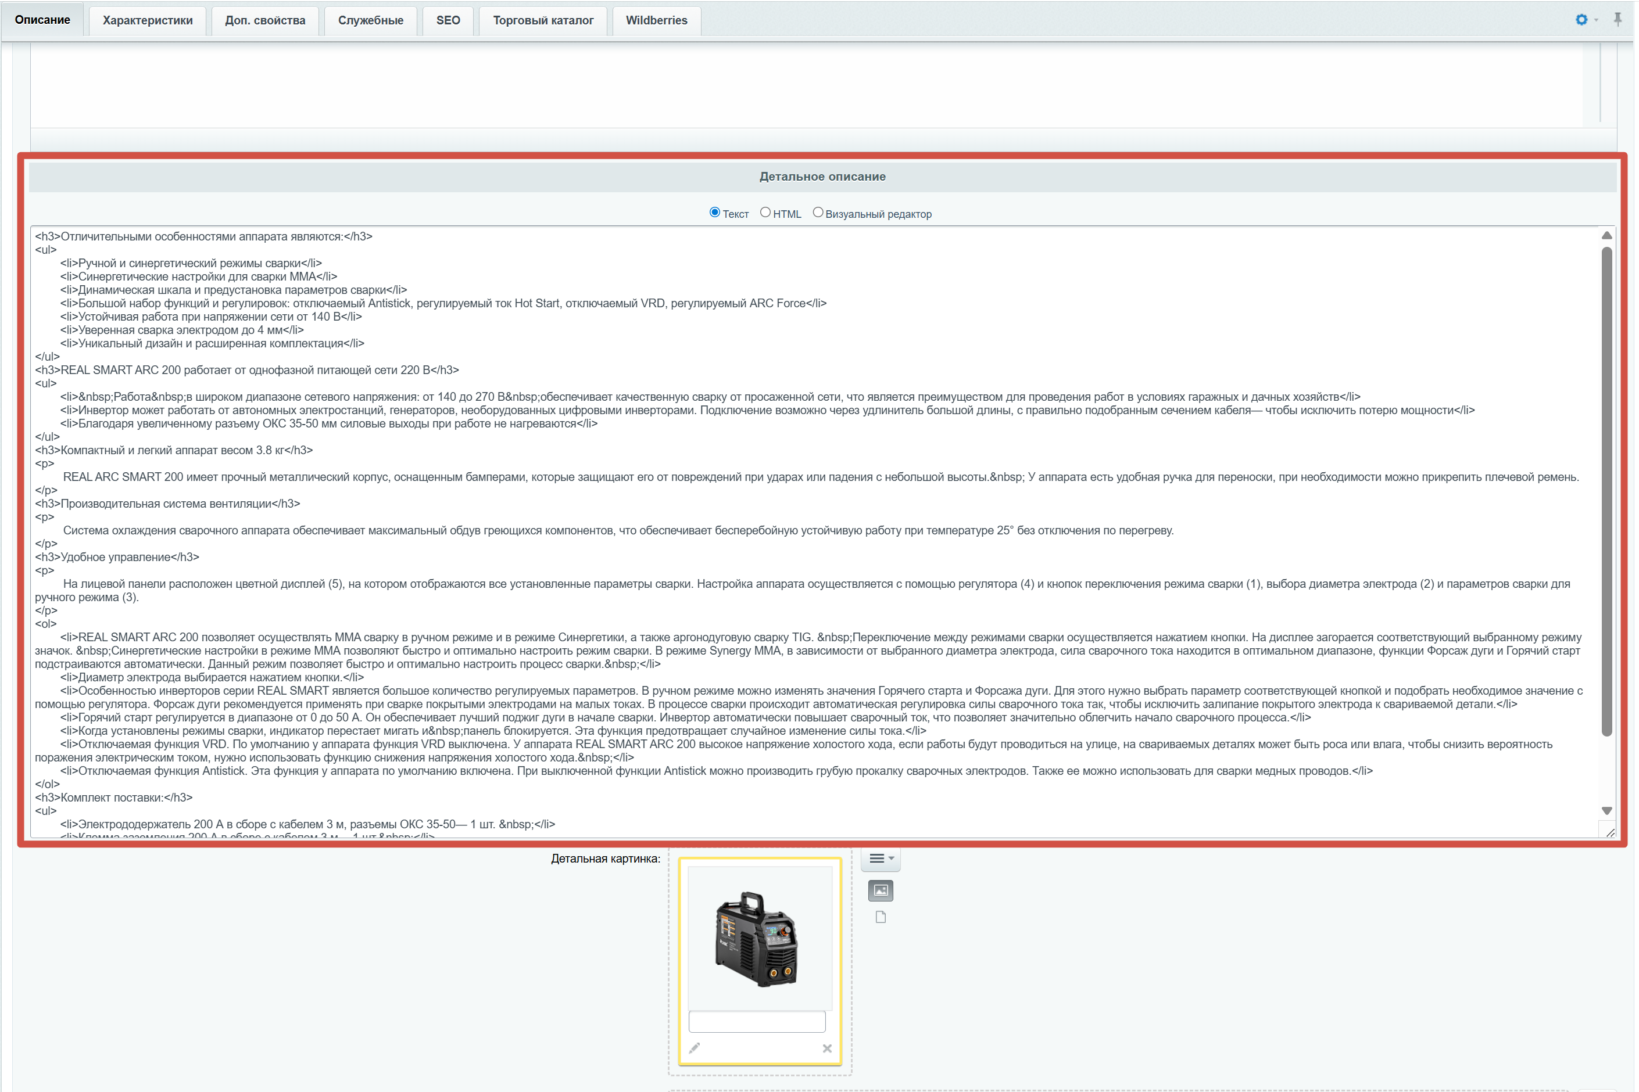Click the picture description input field
Viewport: 1639px width, 1092px height.
[757, 1022]
